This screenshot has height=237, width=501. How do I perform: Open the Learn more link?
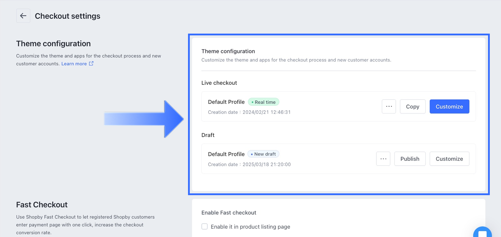tap(74, 64)
